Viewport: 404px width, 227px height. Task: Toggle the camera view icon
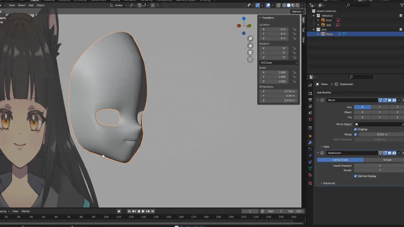[250, 53]
